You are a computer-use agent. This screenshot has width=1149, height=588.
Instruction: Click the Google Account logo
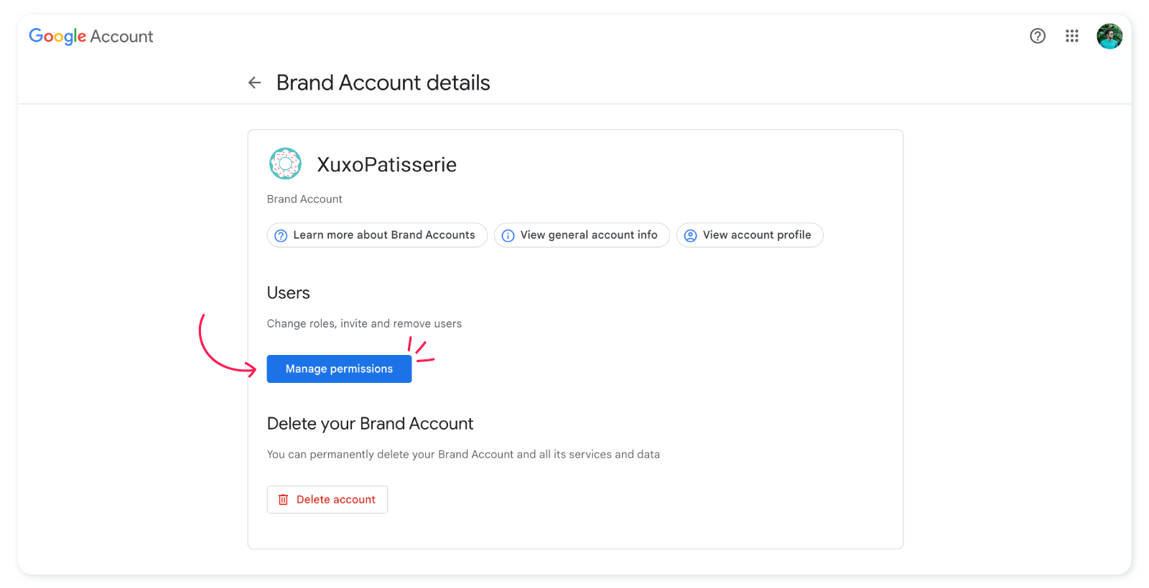[91, 37]
